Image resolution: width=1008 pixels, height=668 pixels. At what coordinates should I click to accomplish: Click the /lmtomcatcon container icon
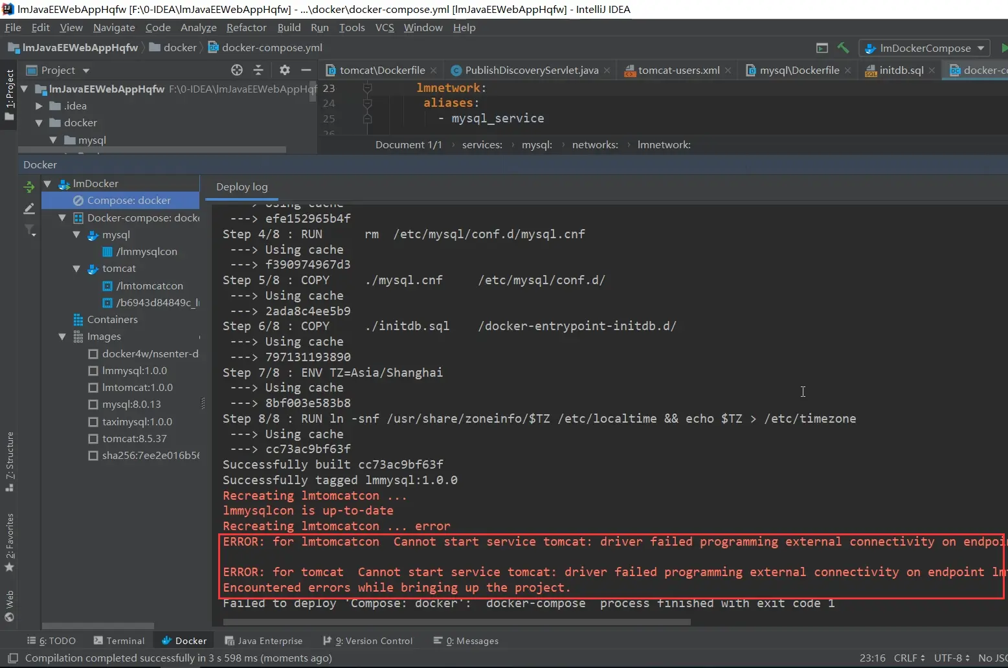(x=108, y=286)
